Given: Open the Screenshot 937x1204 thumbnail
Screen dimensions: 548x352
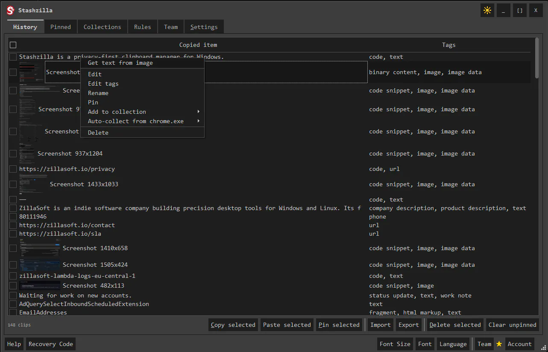Looking at the screenshot, I should tap(27, 153).
